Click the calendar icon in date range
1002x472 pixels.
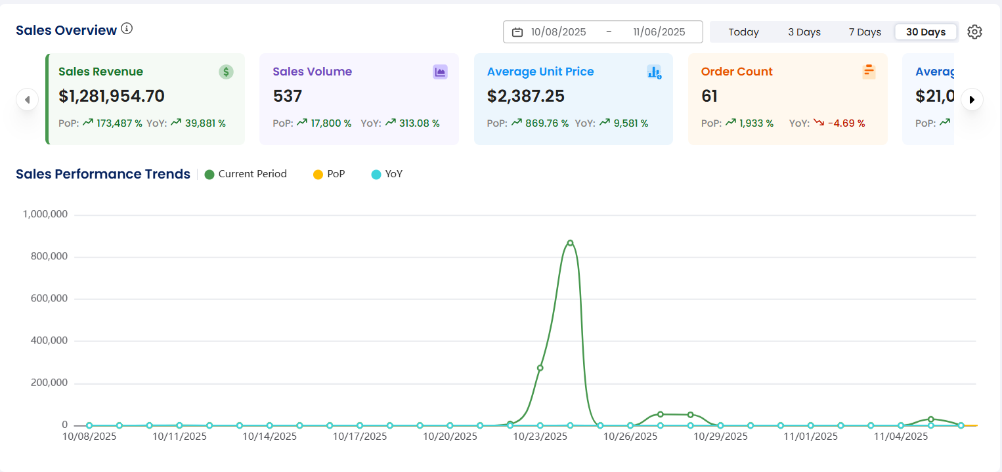tap(517, 32)
